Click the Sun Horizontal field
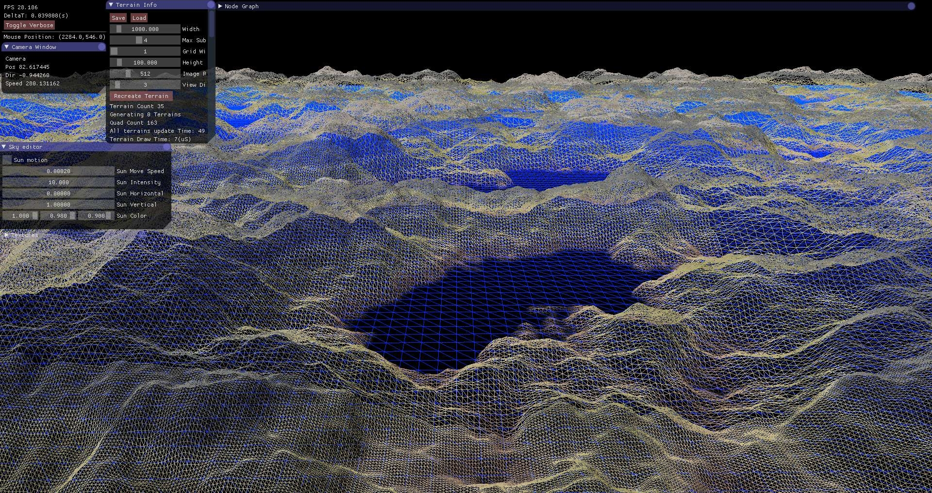 click(x=58, y=193)
